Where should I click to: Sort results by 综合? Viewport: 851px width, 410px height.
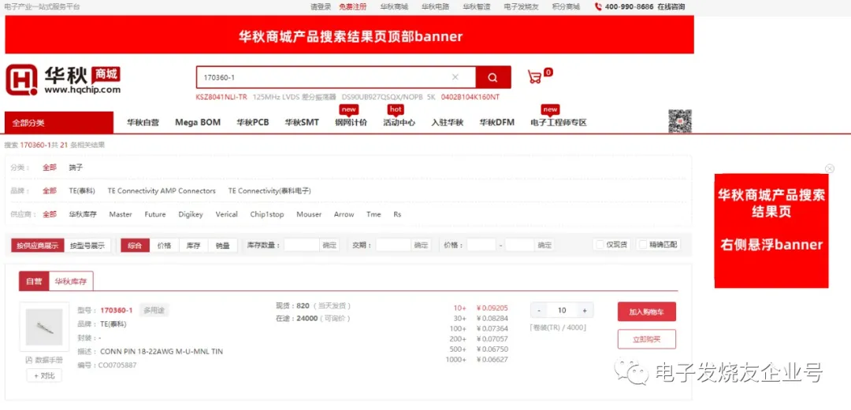(x=136, y=245)
